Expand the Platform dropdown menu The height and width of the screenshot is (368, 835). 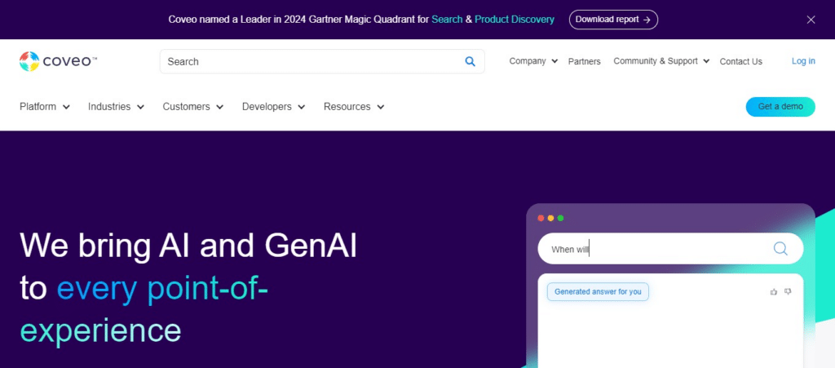(45, 107)
